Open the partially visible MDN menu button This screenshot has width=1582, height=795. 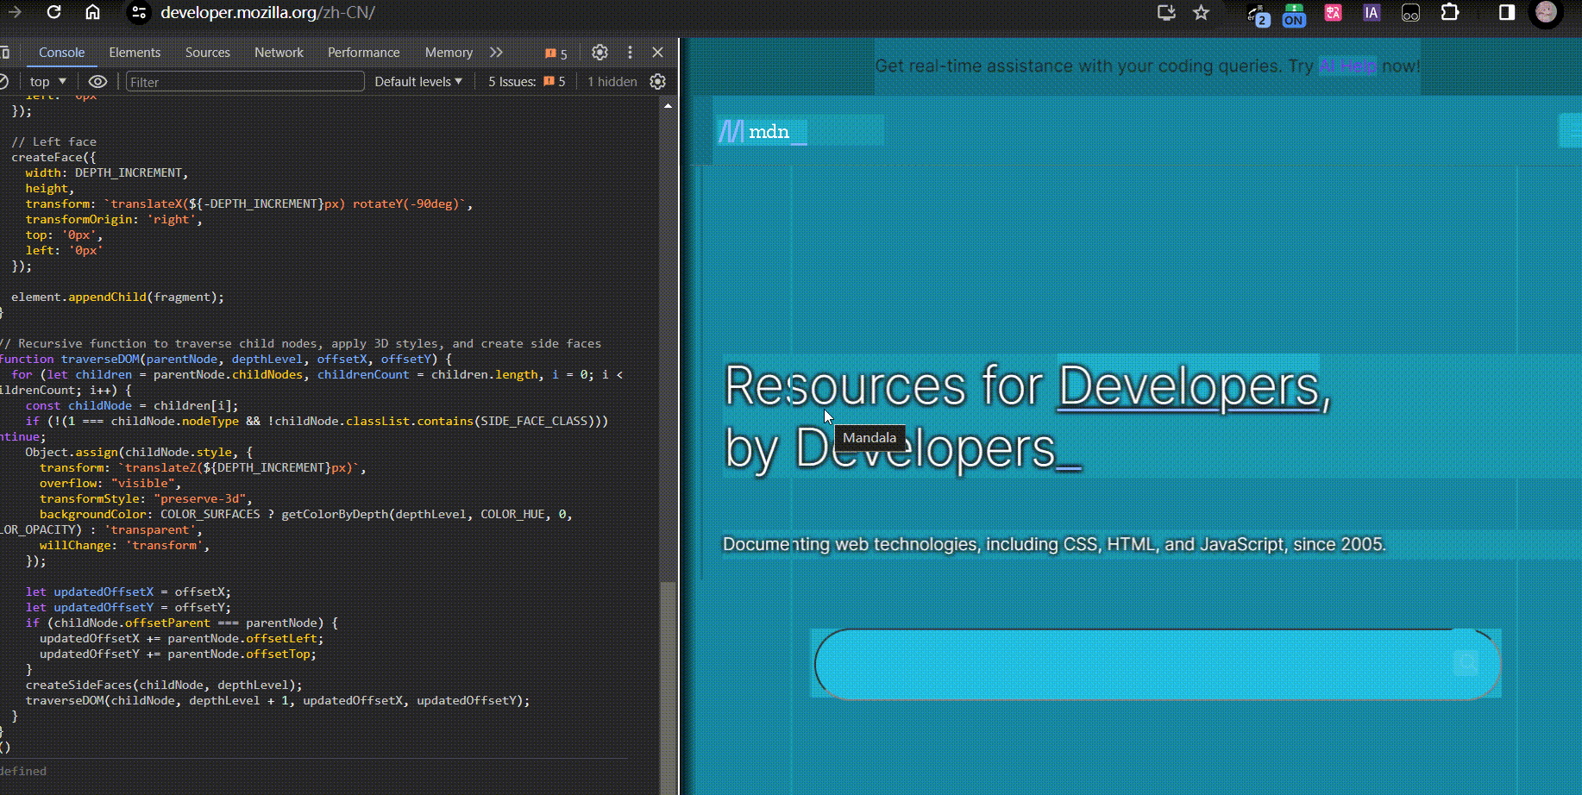tap(1571, 131)
